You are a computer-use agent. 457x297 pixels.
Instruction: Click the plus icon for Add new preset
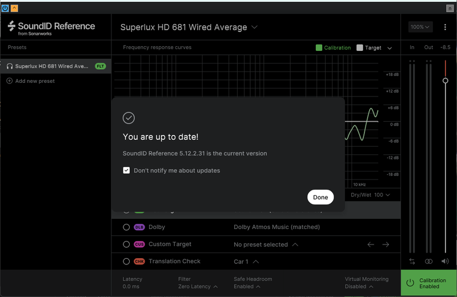point(9,81)
